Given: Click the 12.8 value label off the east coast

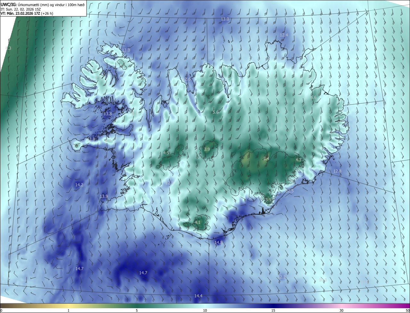Looking at the screenshot, I should pyautogui.click(x=337, y=171).
